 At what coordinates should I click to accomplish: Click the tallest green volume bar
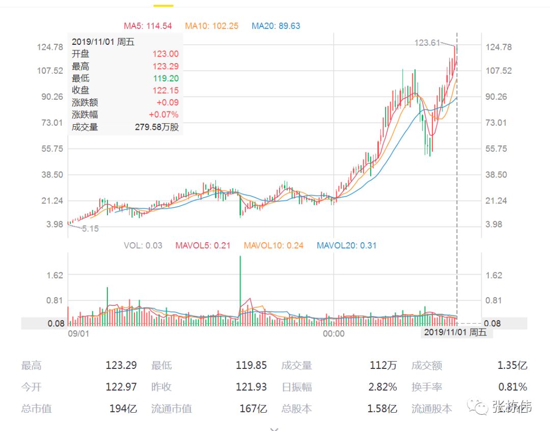[240, 291]
